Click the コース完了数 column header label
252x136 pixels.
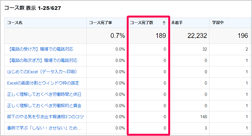pos(141,23)
